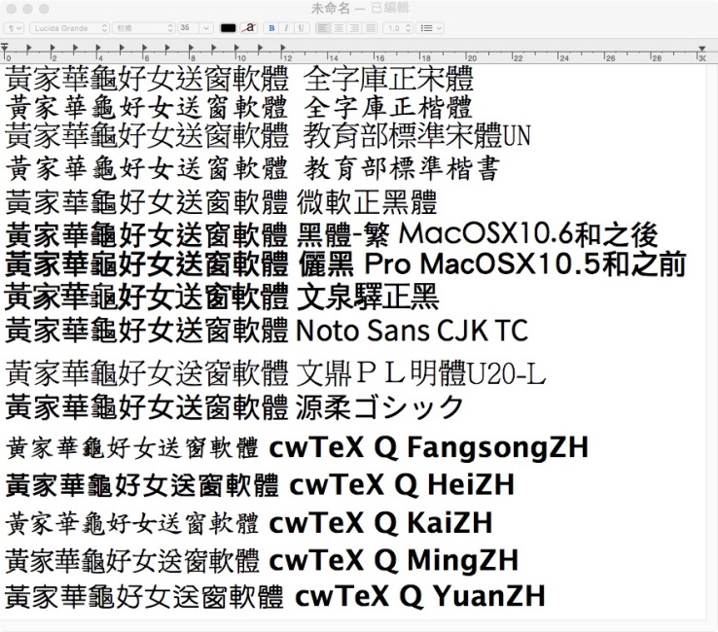Align text to the left
Screen dimensions: 718x632
(x=321, y=28)
